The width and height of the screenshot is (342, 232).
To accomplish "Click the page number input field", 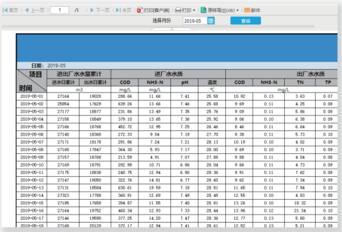I will pos(60,10).
